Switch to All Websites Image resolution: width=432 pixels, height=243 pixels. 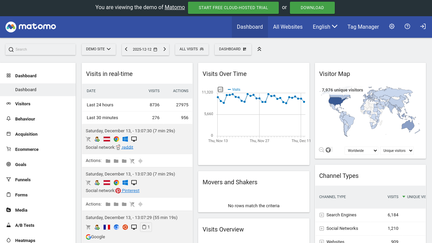(288, 27)
